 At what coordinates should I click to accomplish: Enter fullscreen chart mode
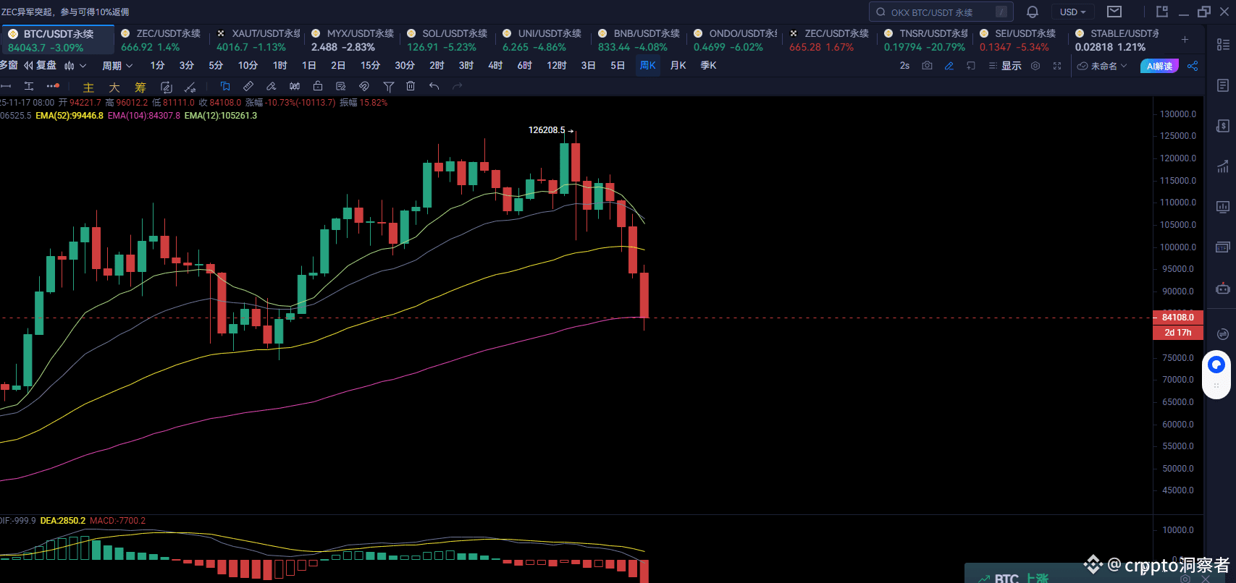coord(1057,66)
